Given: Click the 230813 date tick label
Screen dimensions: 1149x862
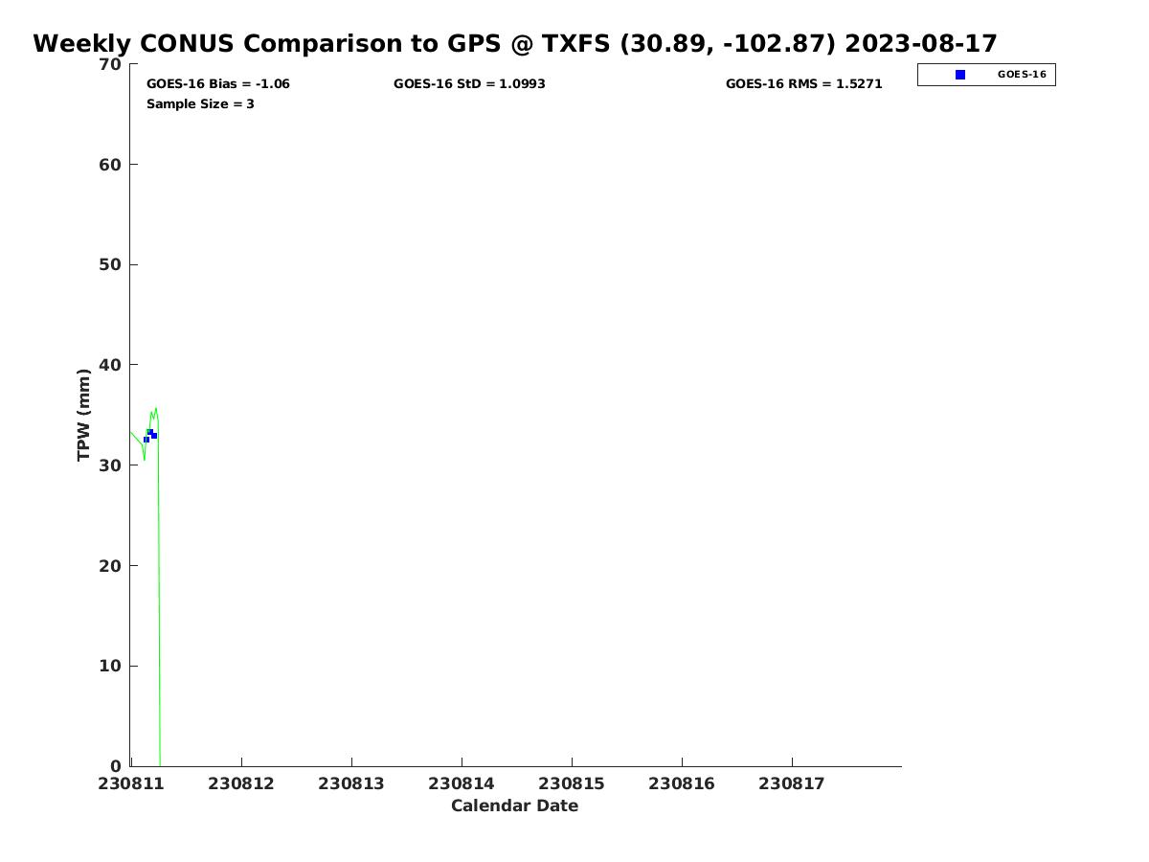Looking at the screenshot, I should click(x=351, y=784).
